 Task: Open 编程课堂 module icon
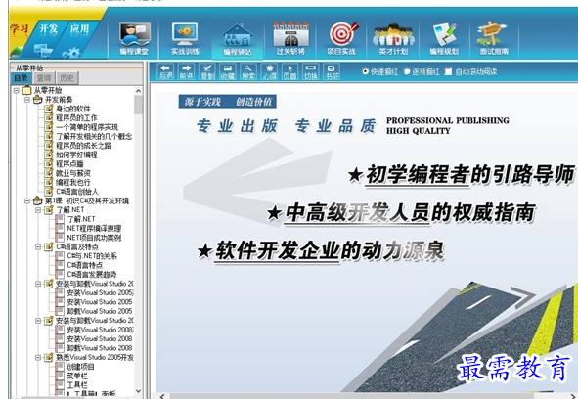point(134,39)
